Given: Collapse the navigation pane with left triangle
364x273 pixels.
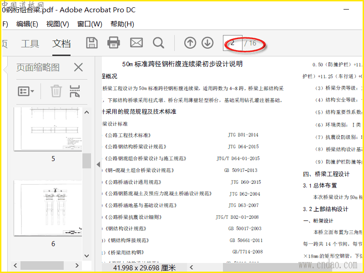Looking at the screenshot, I should [x=98, y=164].
